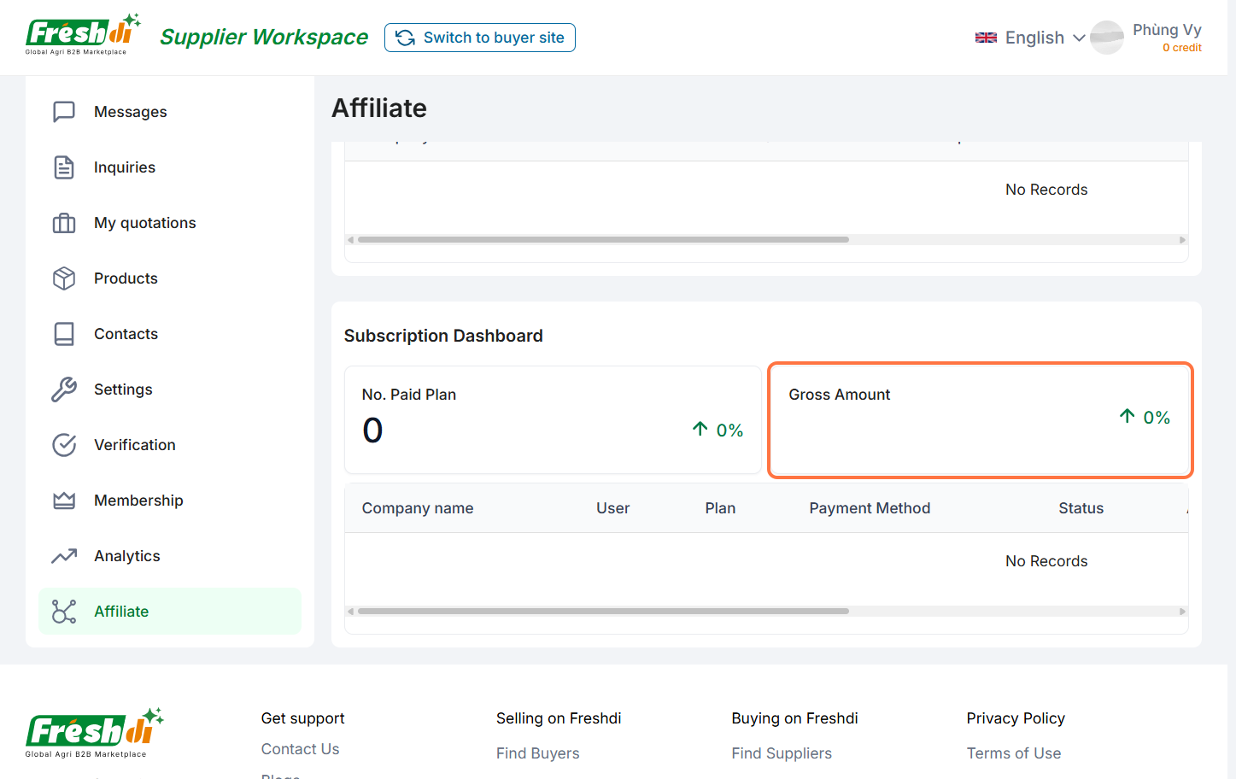Viewport: 1236px width, 779px height.
Task: Click the Verification checkmark icon
Action: click(64, 445)
